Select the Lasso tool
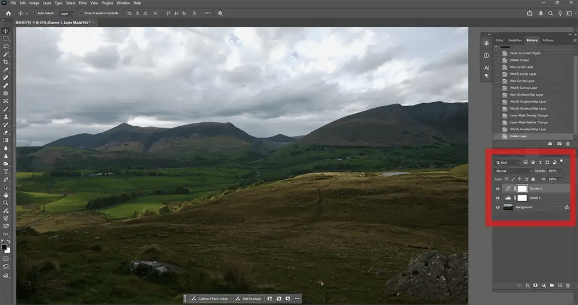This screenshot has width=578, height=305. point(6,46)
